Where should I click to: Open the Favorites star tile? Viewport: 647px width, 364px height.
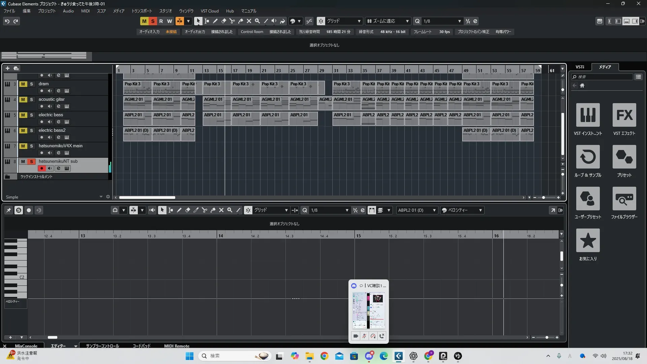[588, 240]
